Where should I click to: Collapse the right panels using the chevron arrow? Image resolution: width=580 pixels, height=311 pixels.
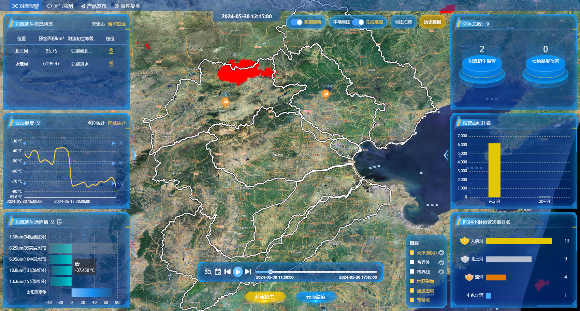click(446, 155)
